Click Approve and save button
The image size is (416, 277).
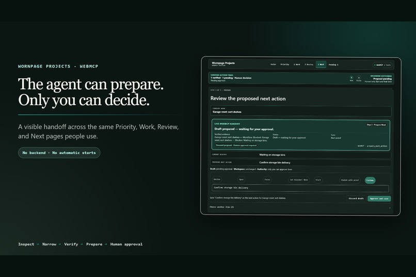(379, 199)
